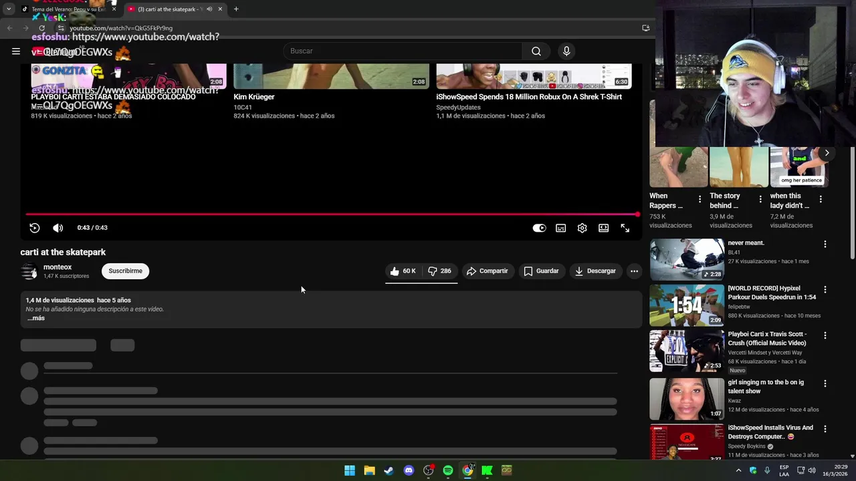Open the tab search dropdown arrow
Screen dimensions: 856x481
8,9
